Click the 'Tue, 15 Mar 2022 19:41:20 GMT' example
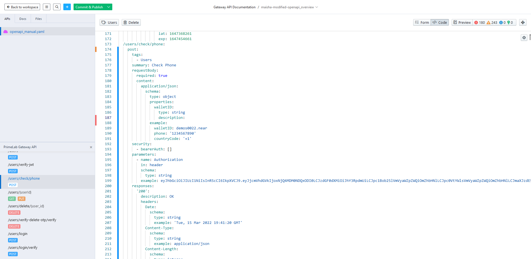 (x=208, y=223)
